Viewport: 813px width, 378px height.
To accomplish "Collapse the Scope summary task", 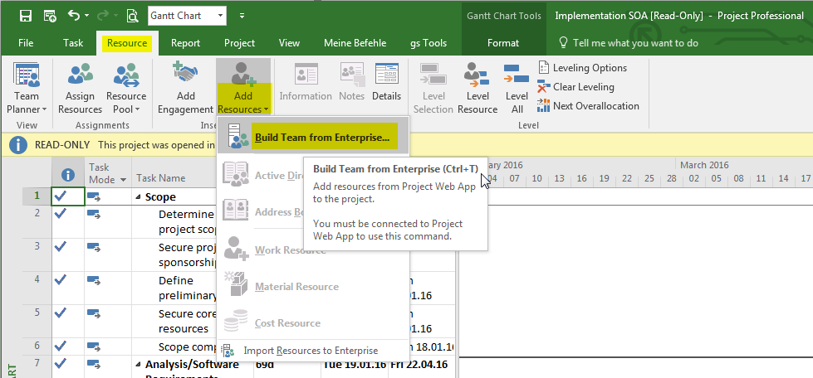I will [x=139, y=197].
